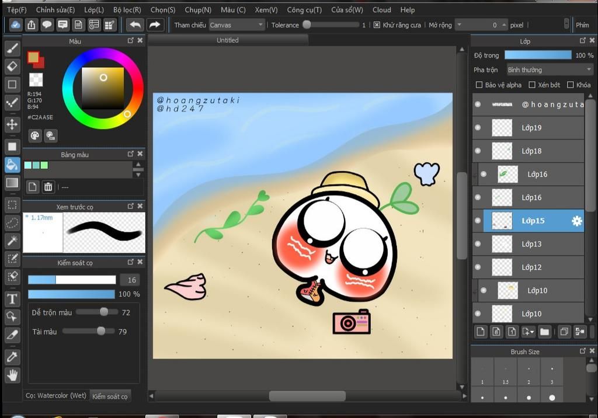Open the Bộ lọc(R) menu
598x418 pixels.
127,10
